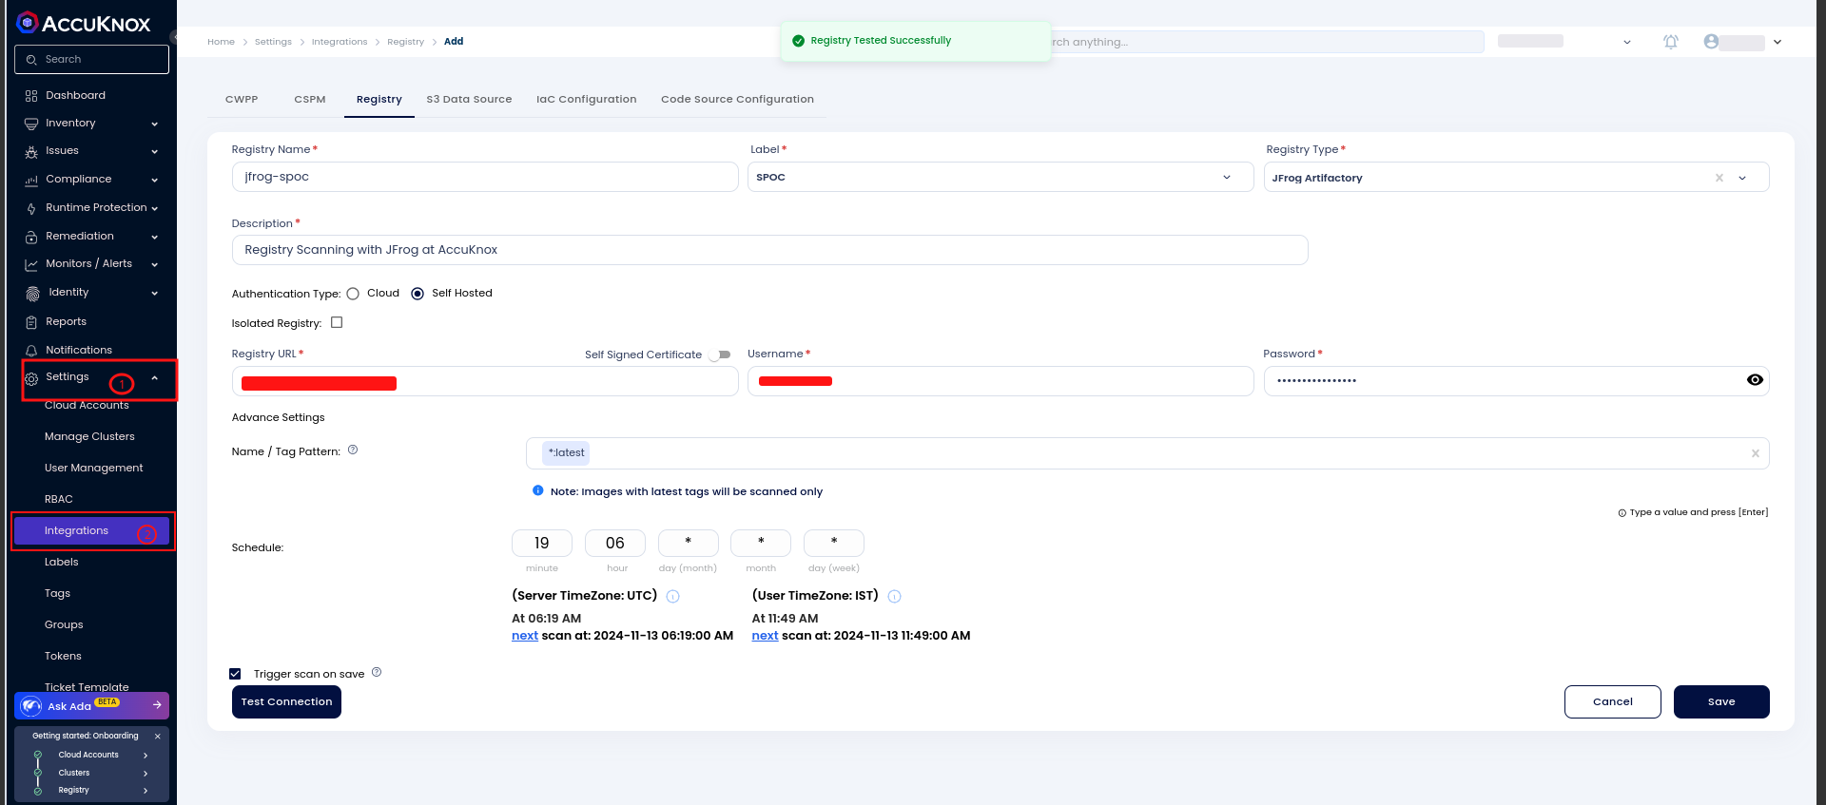The image size is (1826, 805).
Task: Uncheck Trigger scan on save checkbox
Action: pyautogui.click(x=235, y=674)
